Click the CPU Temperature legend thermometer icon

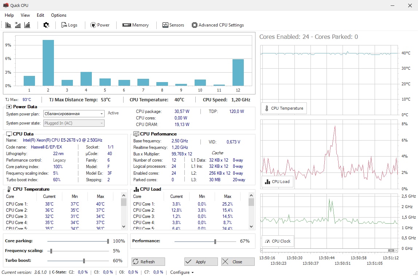tap(267, 108)
